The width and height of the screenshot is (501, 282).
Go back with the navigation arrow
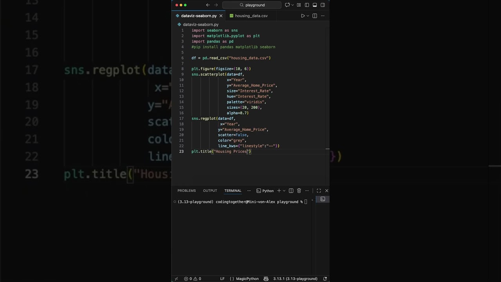[x=208, y=5]
